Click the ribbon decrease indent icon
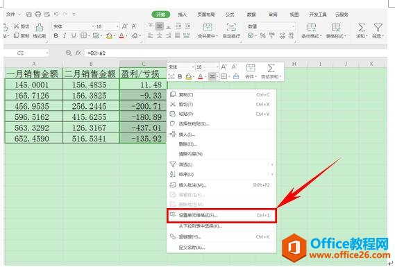This screenshot has height=267, width=395. click(x=178, y=26)
